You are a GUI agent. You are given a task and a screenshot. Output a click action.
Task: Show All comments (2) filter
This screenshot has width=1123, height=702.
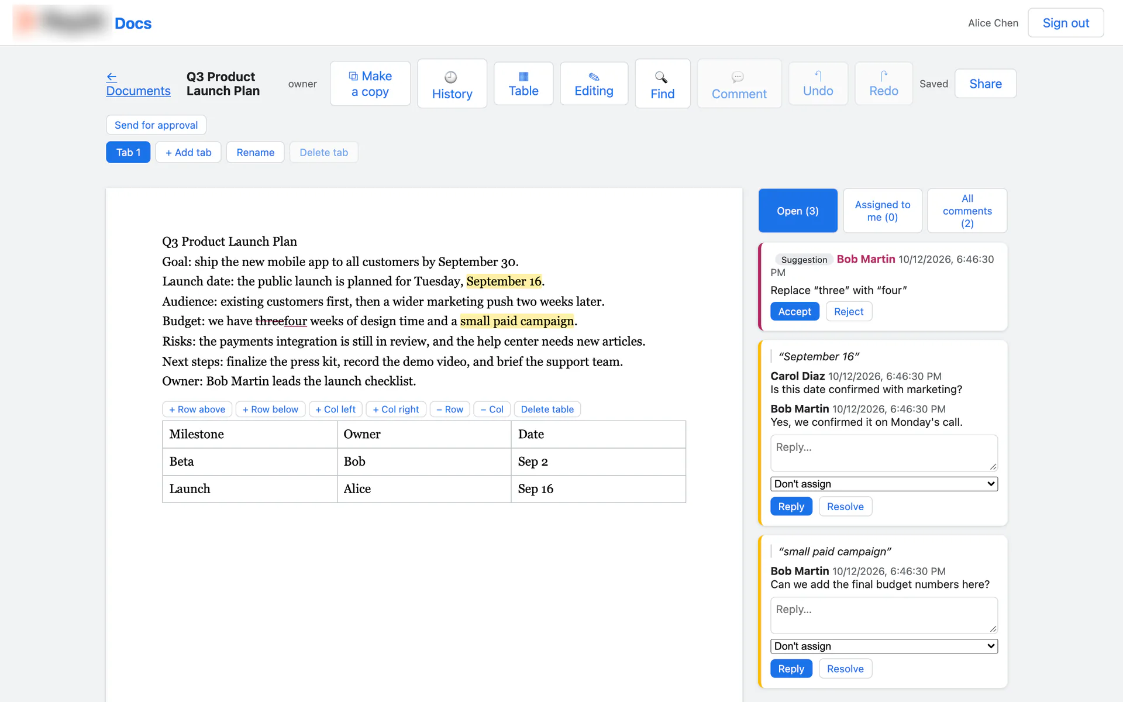[x=967, y=211]
